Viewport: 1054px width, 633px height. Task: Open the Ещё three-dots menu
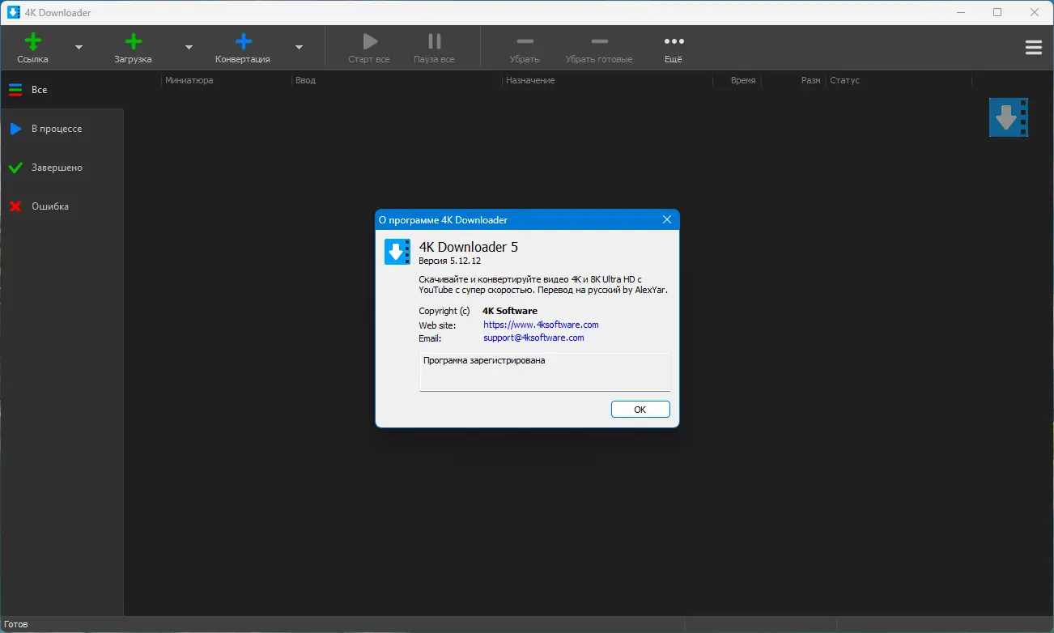point(674,48)
